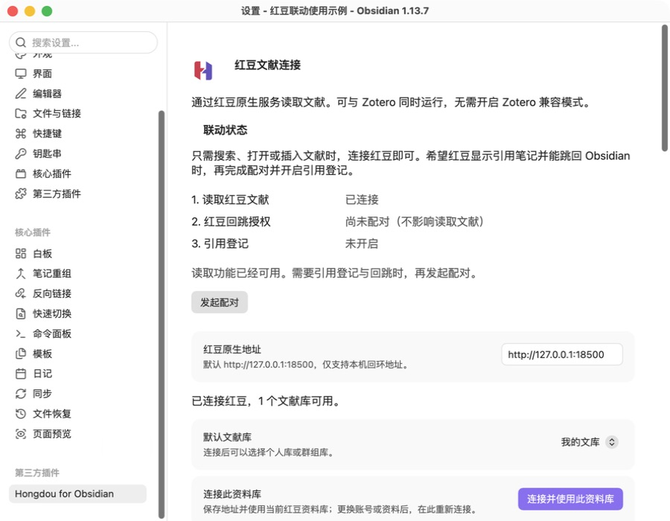
Task: Open the 第三方插件 settings tab
Action: (77, 194)
